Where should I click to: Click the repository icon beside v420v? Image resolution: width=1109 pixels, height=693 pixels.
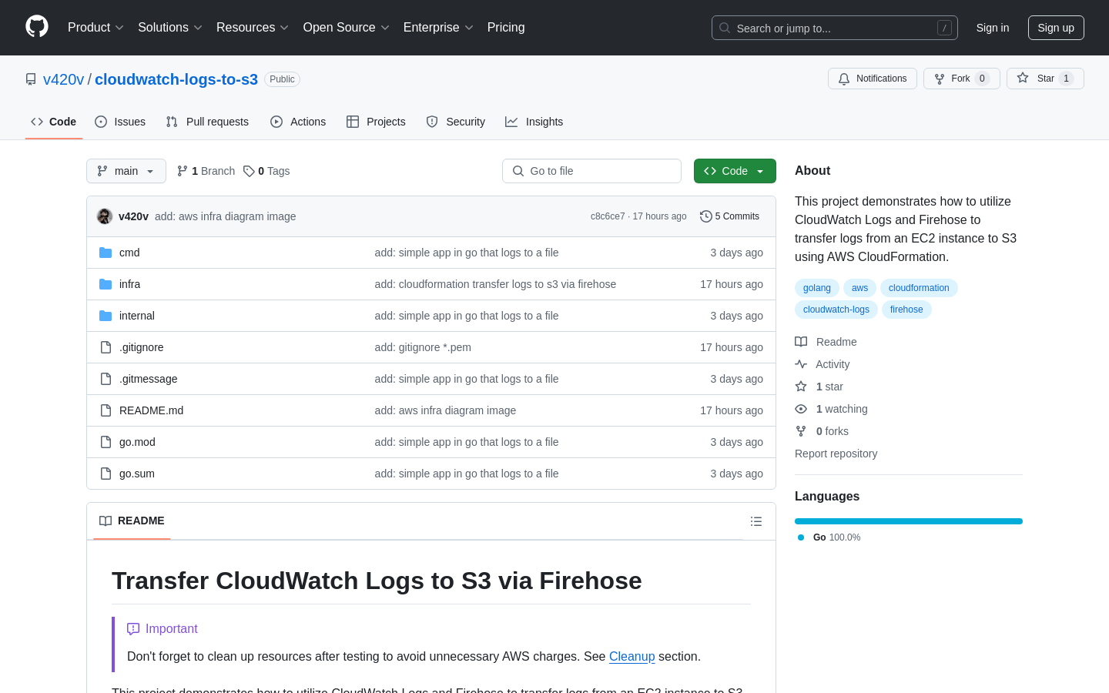tap(31, 79)
